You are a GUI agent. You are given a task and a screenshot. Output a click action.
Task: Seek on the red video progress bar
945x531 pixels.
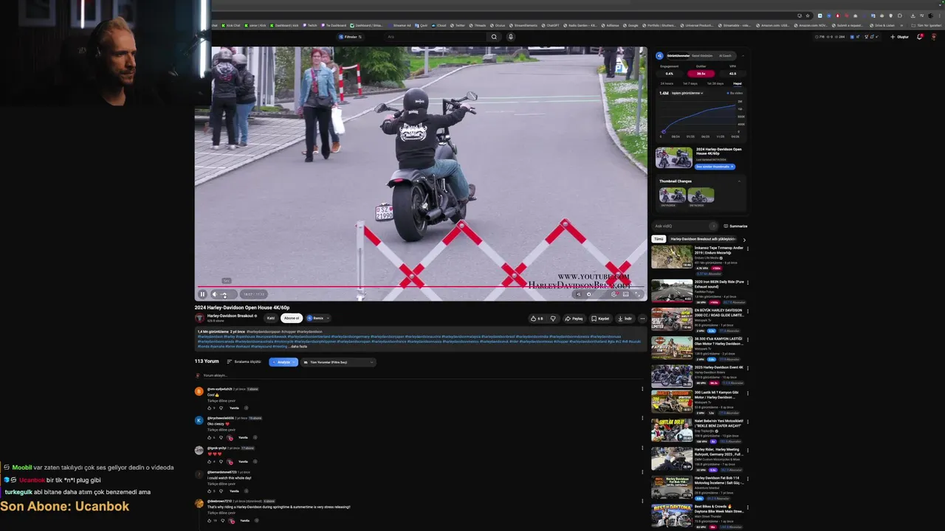pos(421,287)
